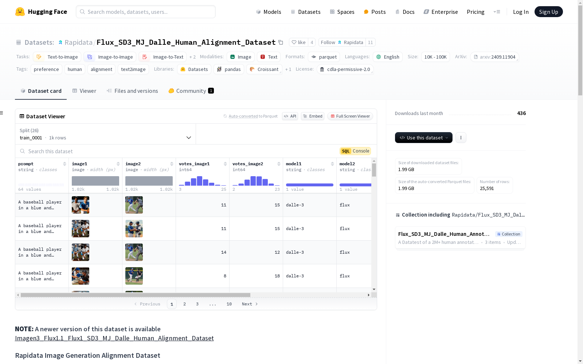Open Enterprise in the navigation
The width and height of the screenshot is (583, 364).
coord(441,12)
